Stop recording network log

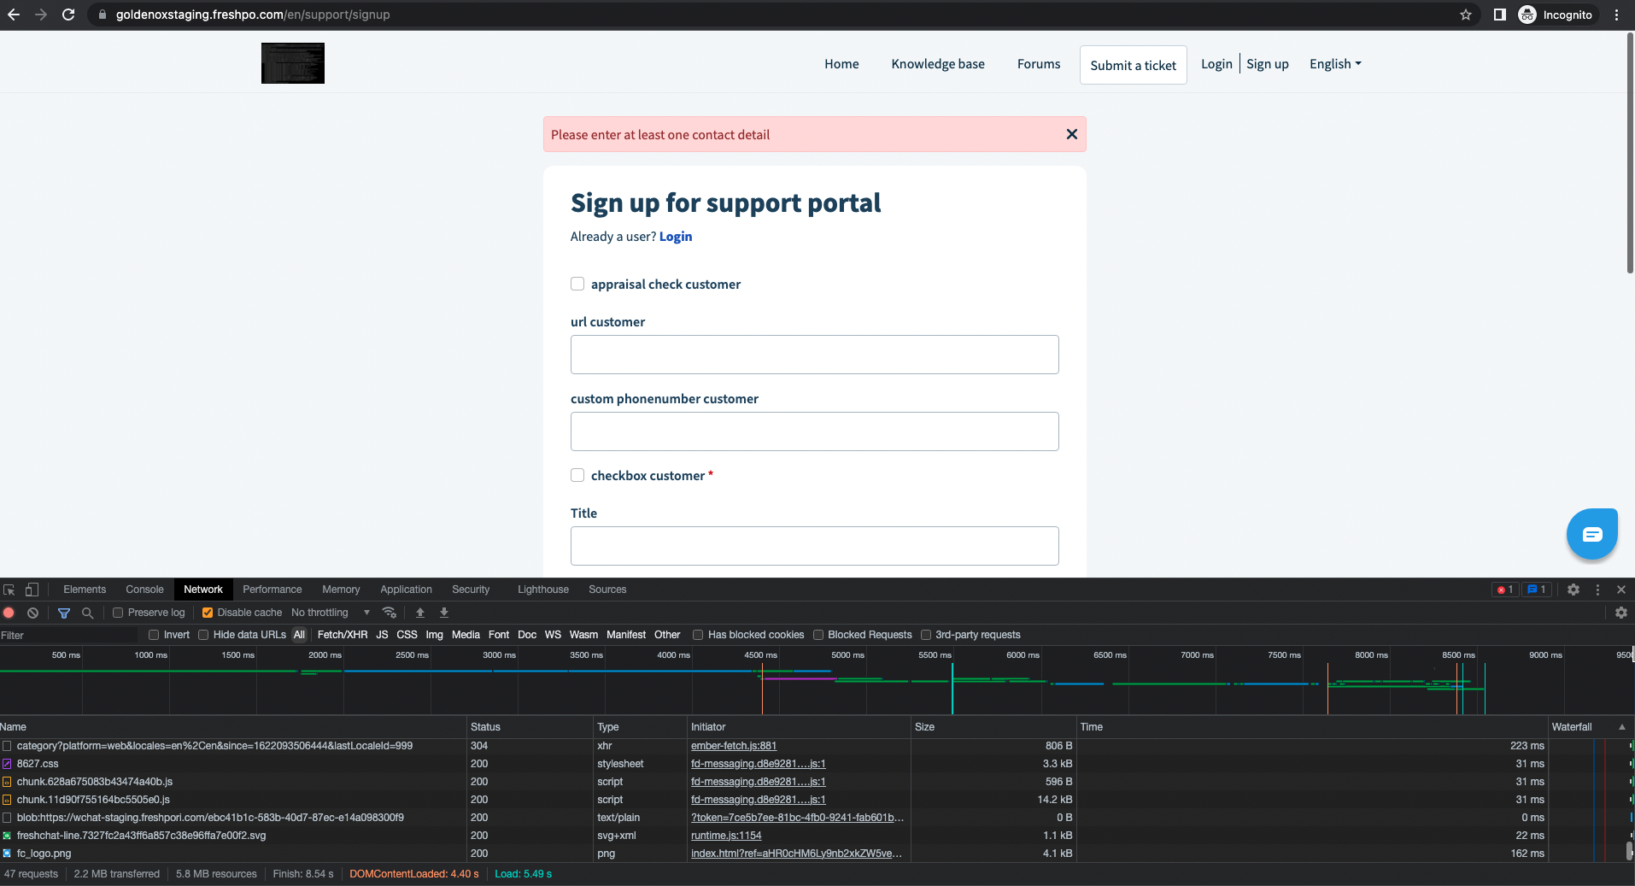[x=9, y=613]
